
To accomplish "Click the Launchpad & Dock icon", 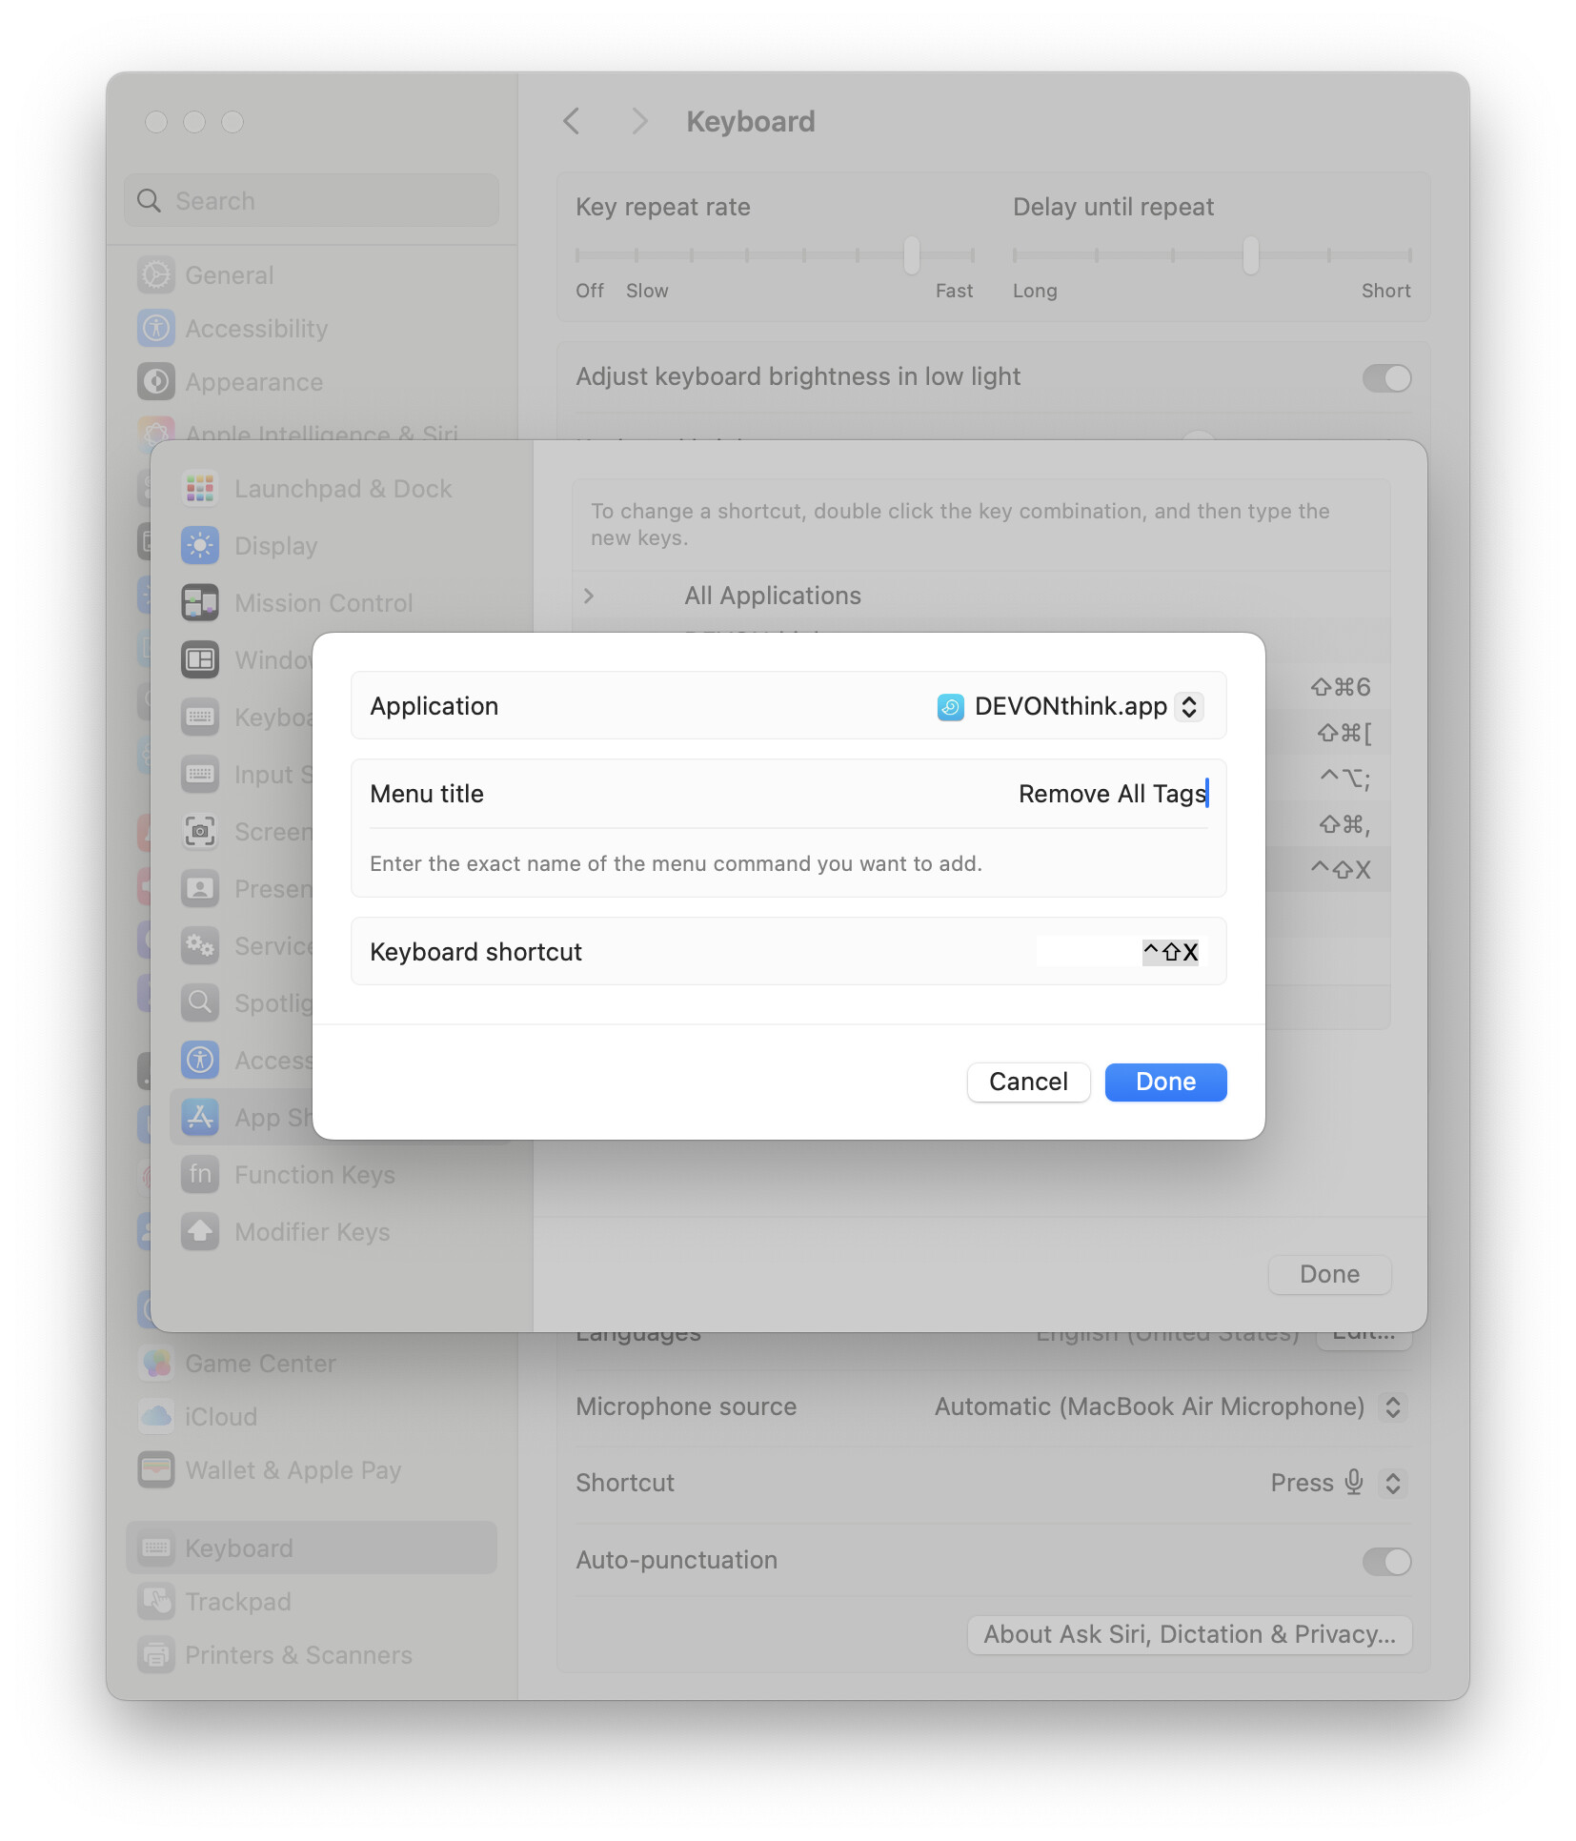I will click(200, 489).
